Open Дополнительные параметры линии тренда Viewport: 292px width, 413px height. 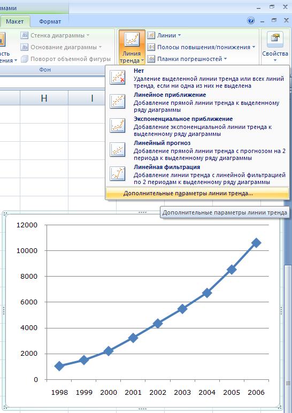click(197, 193)
